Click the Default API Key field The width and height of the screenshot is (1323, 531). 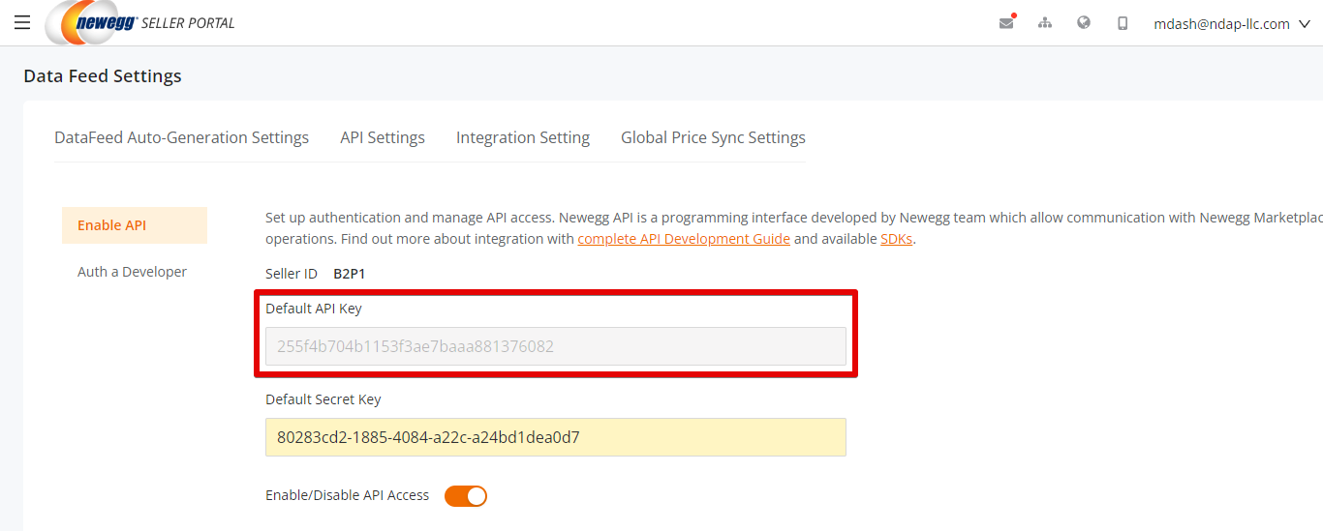click(556, 346)
